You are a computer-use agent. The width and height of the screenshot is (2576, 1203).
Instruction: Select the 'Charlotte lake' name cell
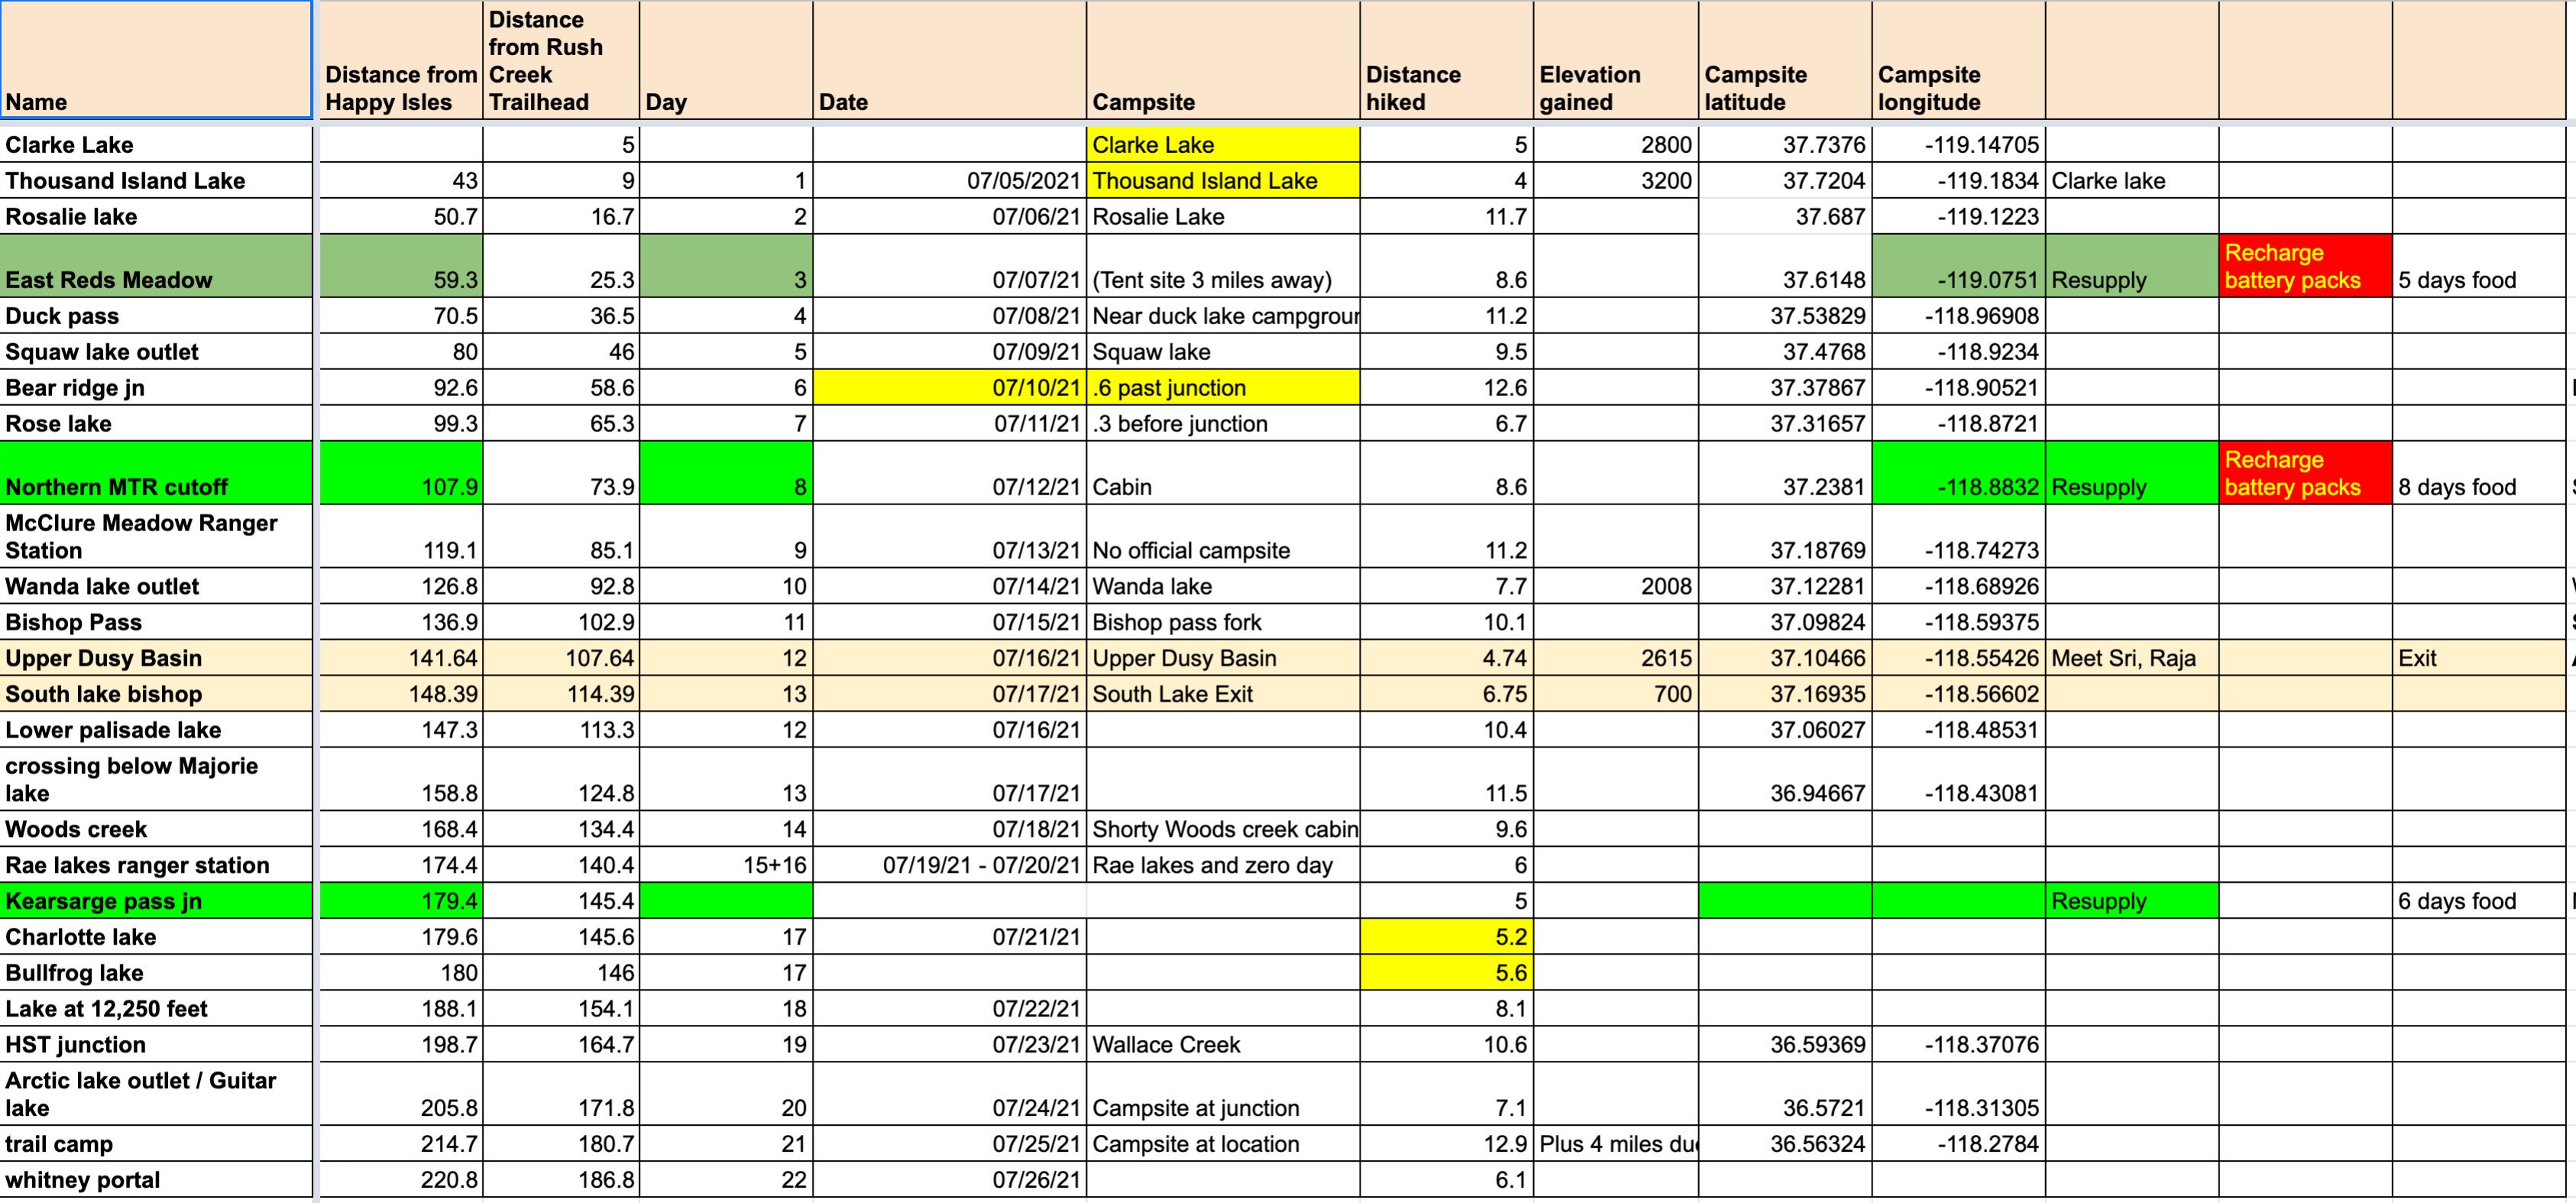pos(157,937)
